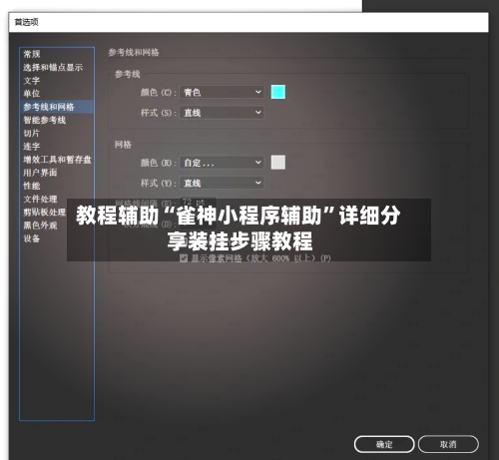Open guide style dropdown 样式 (S)
Viewport: 499px width, 460px height.
[222, 113]
